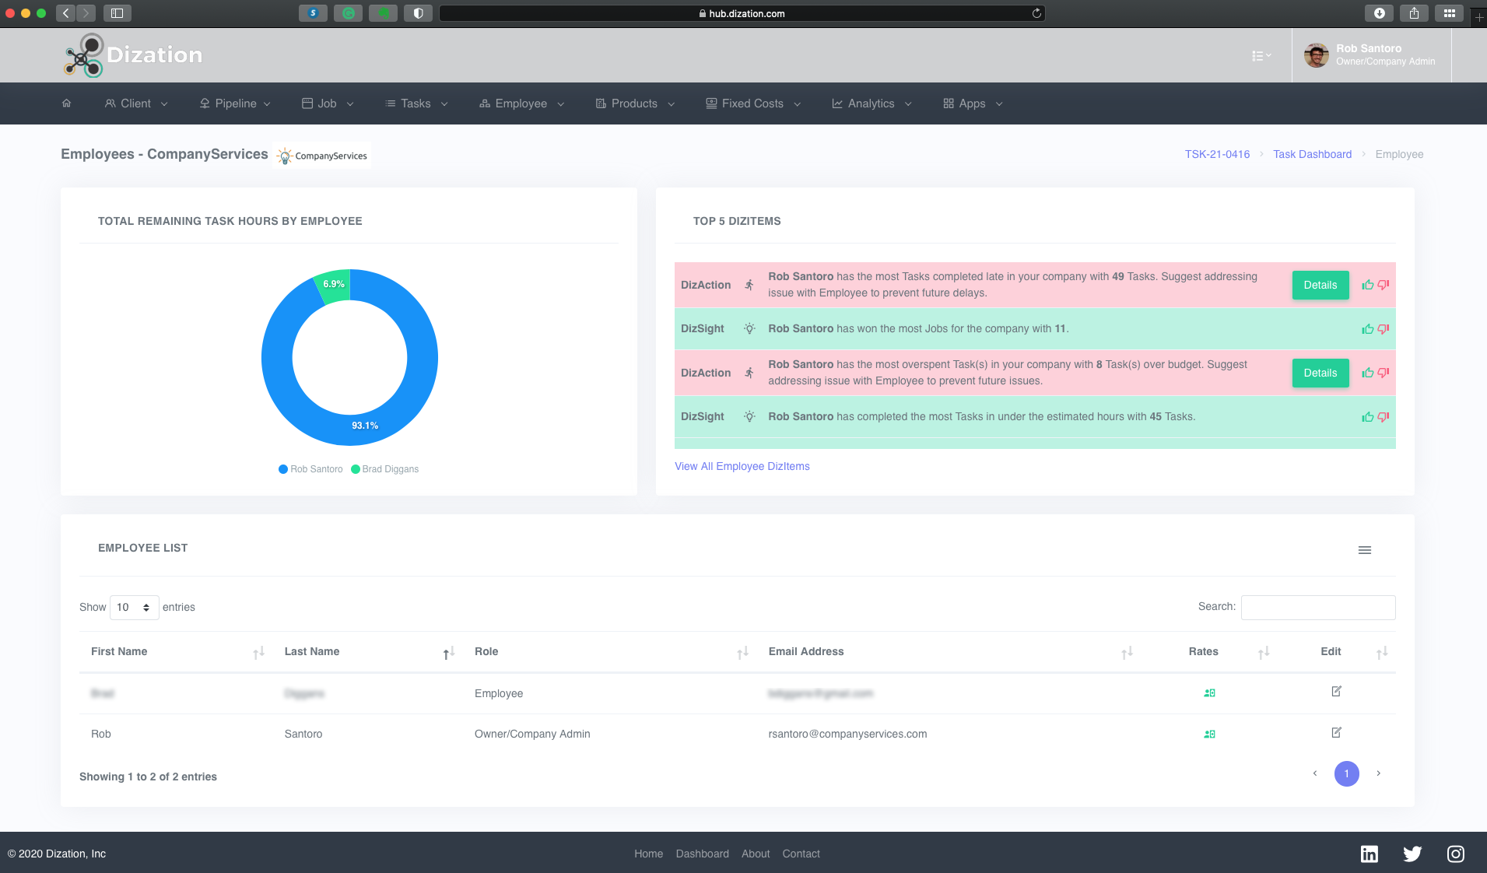Click the browser reload icon

(x=1036, y=13)
